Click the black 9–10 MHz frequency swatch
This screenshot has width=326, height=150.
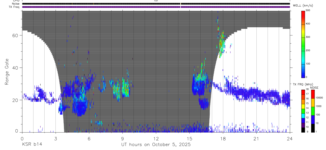[303, 129]
